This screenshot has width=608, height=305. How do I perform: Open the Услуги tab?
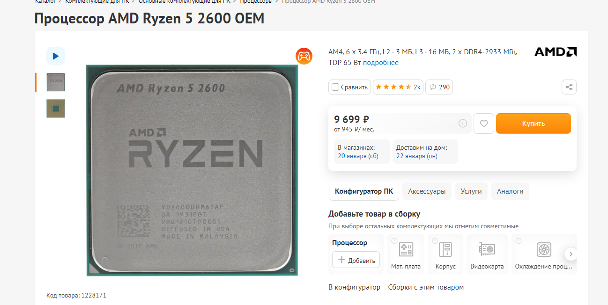click(471, 191)
